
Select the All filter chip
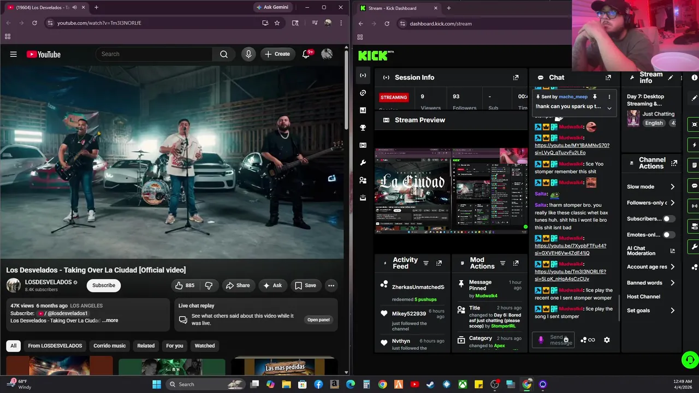point(14,346)
